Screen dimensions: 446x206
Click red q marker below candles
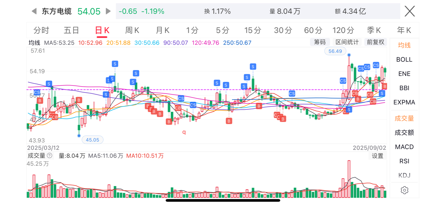click(184, 132)
